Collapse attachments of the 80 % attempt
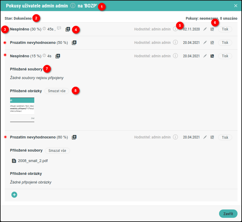Screen dimensions: 242x222 pos(74,137)
